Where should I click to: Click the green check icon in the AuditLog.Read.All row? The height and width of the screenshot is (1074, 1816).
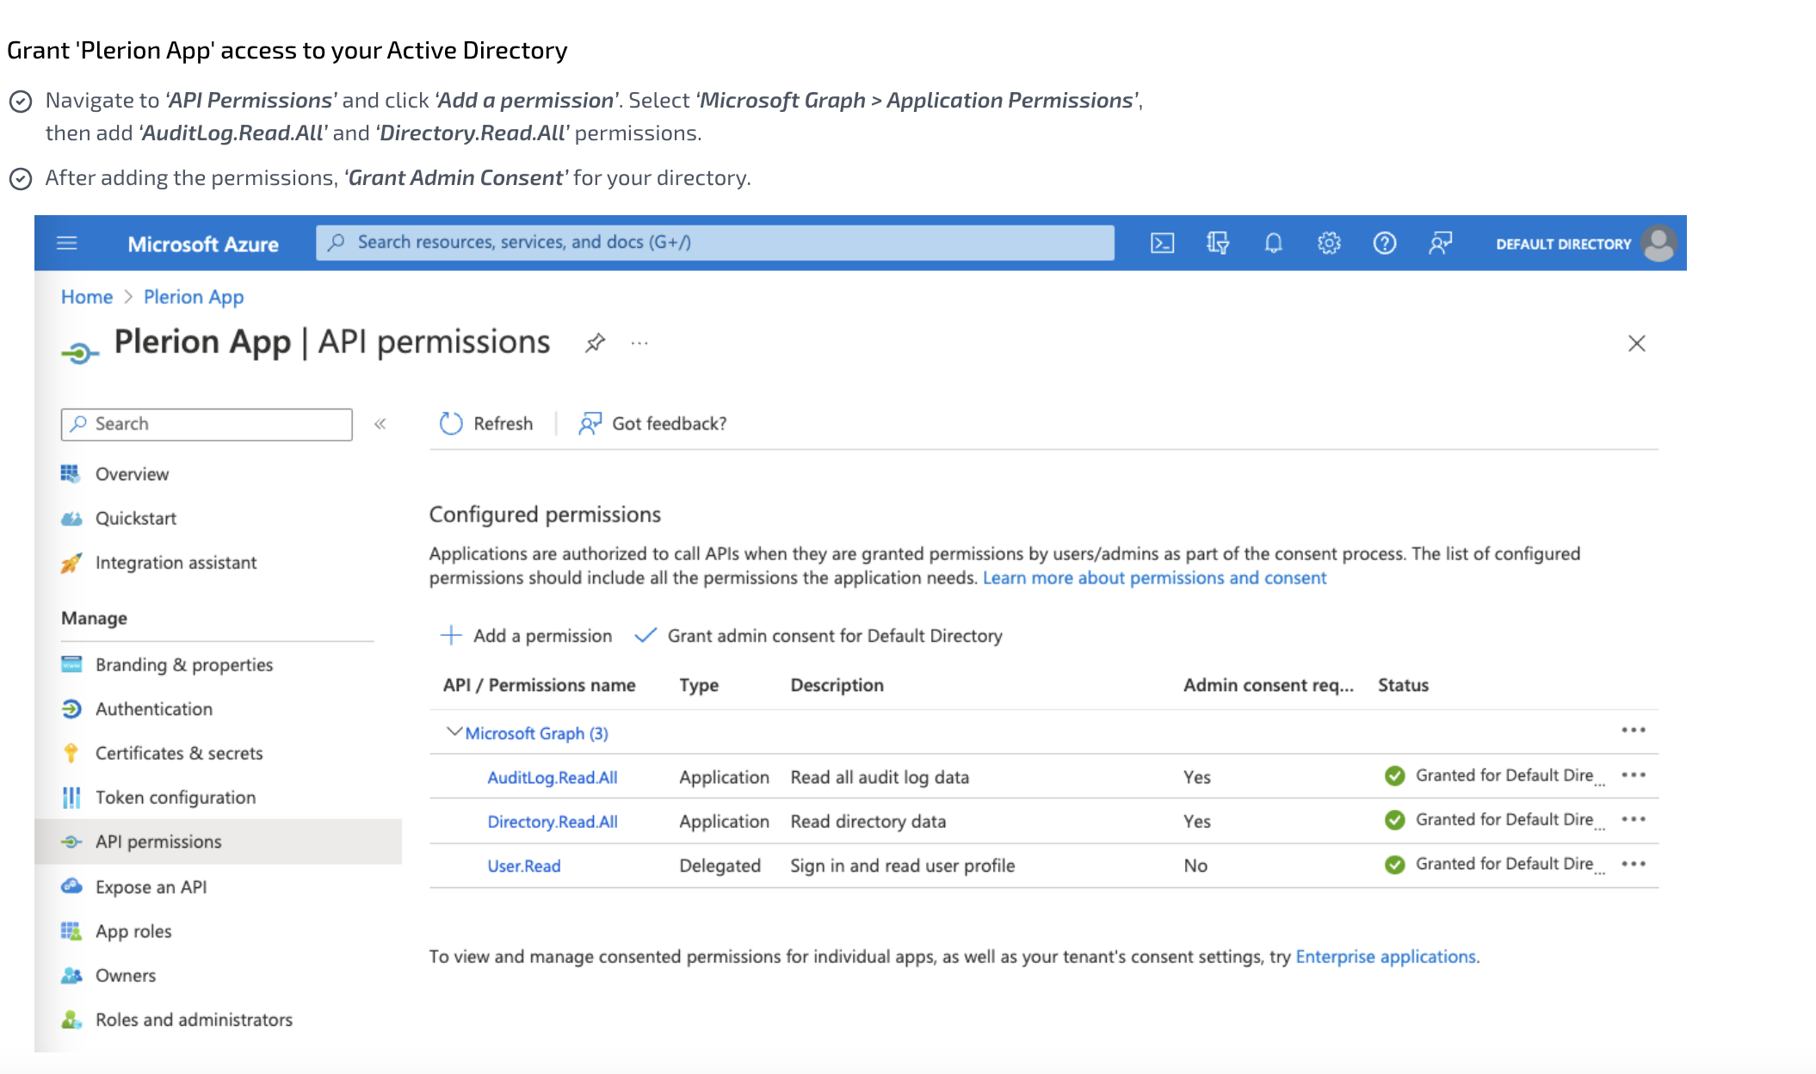(1395, 775)
